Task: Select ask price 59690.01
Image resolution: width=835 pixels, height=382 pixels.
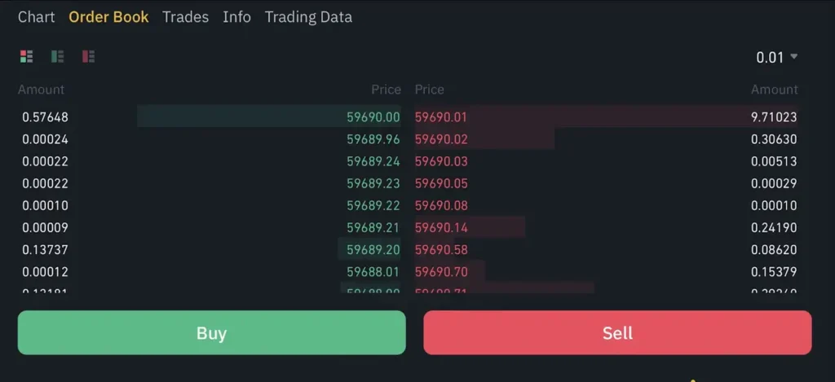Action: click(441, 117)
